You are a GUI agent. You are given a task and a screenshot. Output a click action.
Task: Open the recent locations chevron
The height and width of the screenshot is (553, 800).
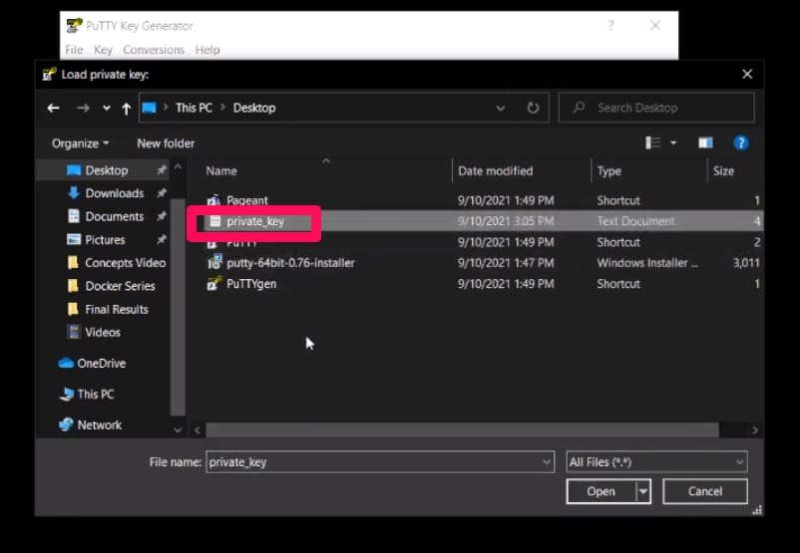click(x=106, y=108)
